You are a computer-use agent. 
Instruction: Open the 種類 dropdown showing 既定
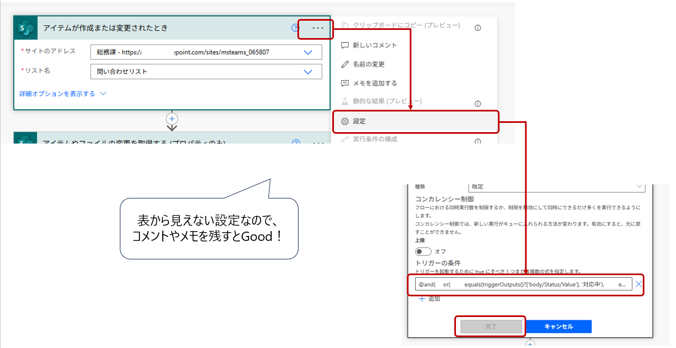pos(557,187)
